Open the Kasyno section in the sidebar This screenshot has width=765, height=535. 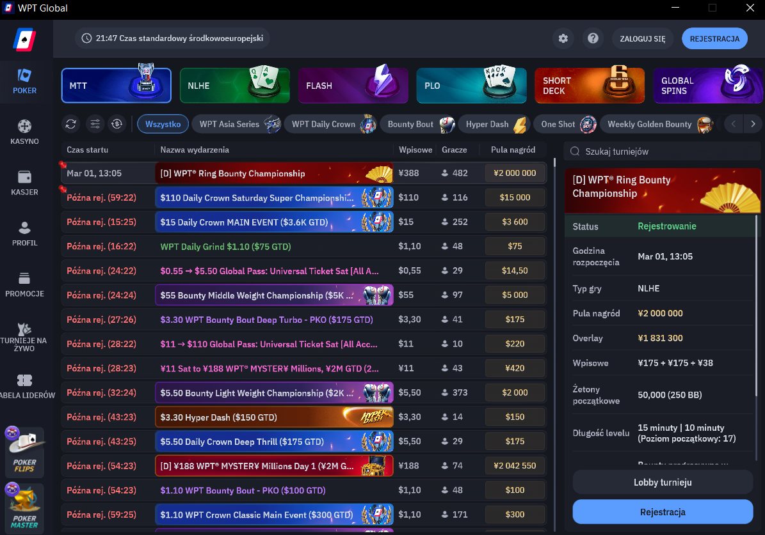(x=24, y=132)
